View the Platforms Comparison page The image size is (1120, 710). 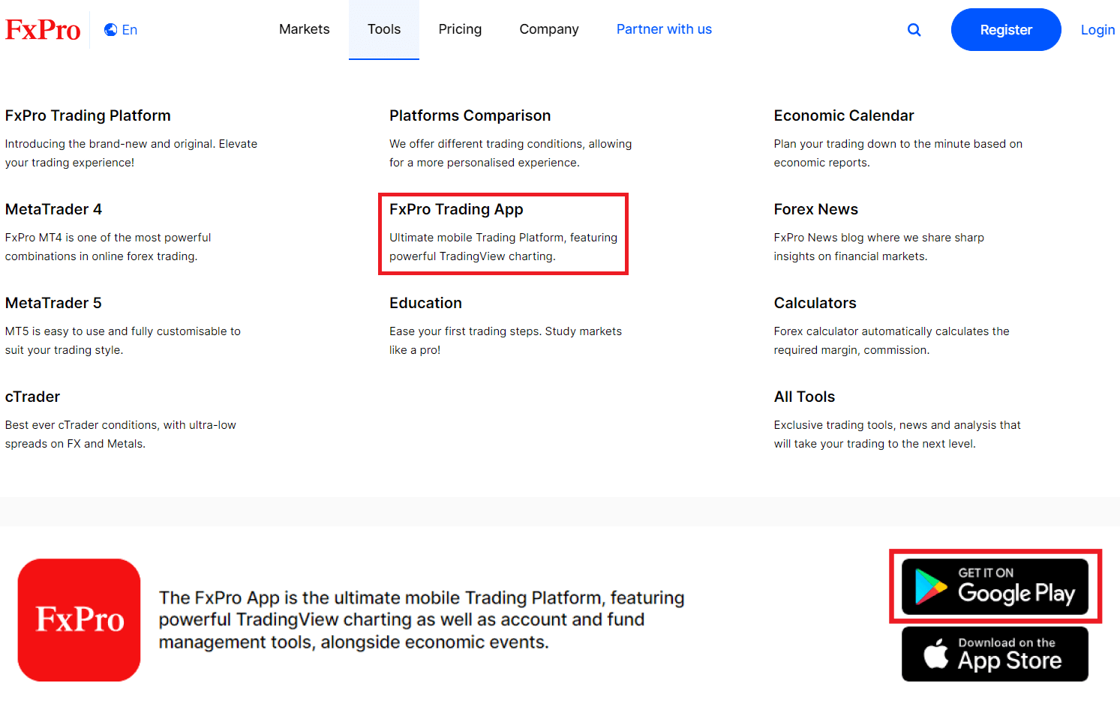(x=470, y=115)
